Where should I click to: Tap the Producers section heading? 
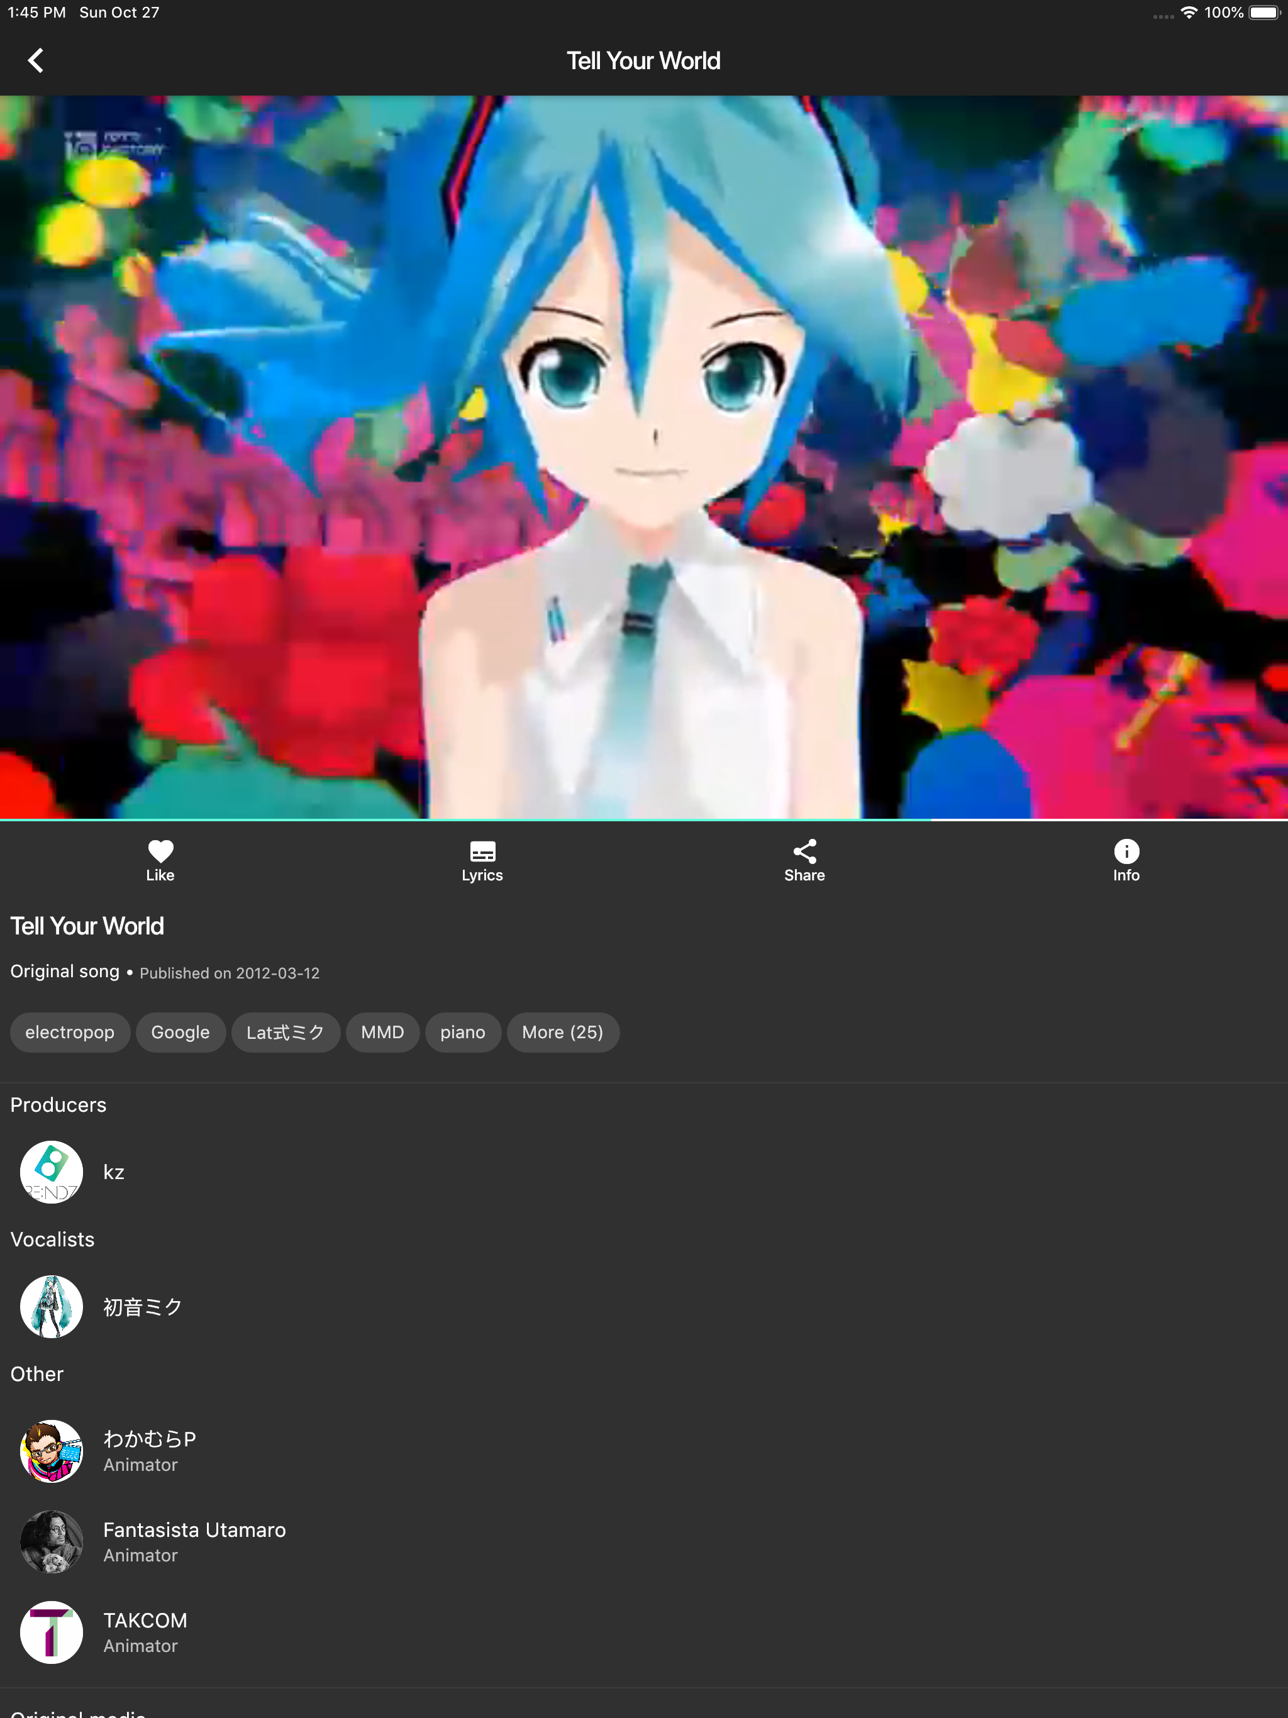coord(58,1104)
